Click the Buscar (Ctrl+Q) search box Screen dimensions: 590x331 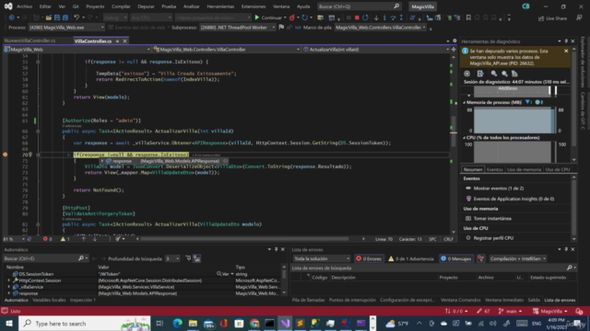click(x=359, y=6)
